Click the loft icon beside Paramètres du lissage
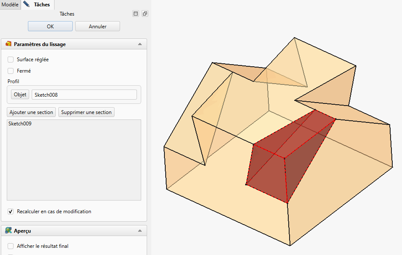This screenshot has width=402, height=255. pos(8,44)
